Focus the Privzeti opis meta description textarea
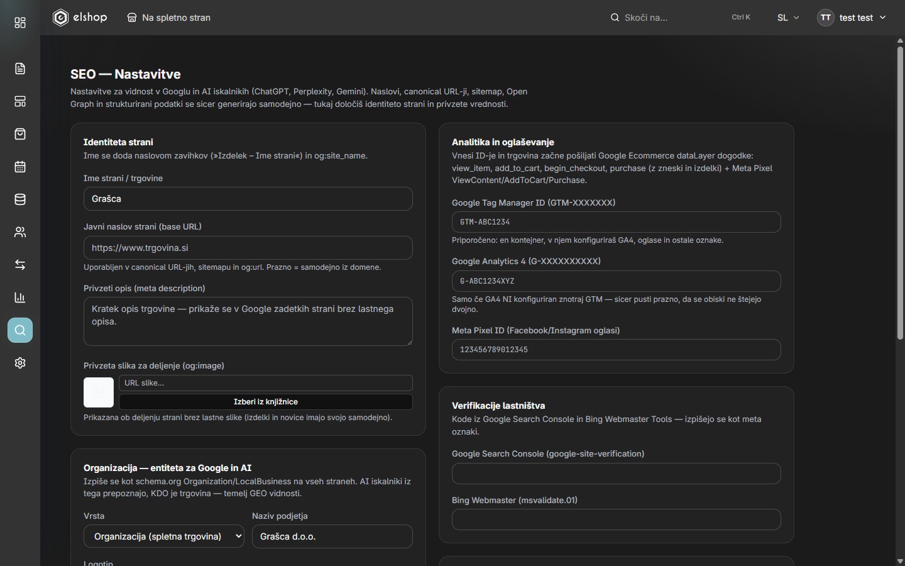The height and width of the screenshot is (566, 905). 248,321
